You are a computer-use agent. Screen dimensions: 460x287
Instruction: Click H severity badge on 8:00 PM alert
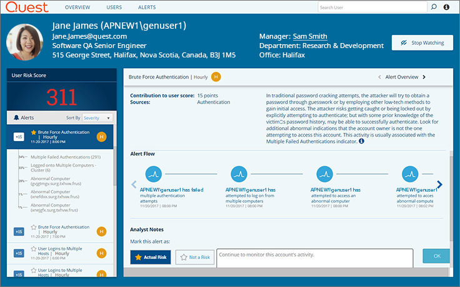(101, 137)
